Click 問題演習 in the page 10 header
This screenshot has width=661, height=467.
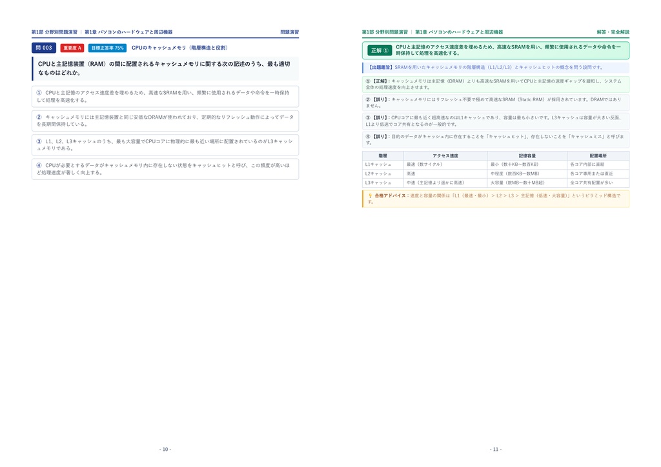pos(290,32)
